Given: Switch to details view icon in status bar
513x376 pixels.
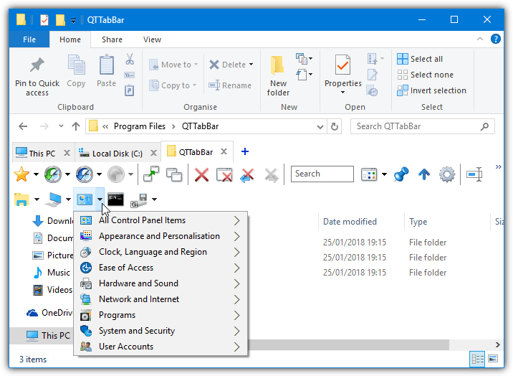Looking at the screenshot, I should 477,359.
